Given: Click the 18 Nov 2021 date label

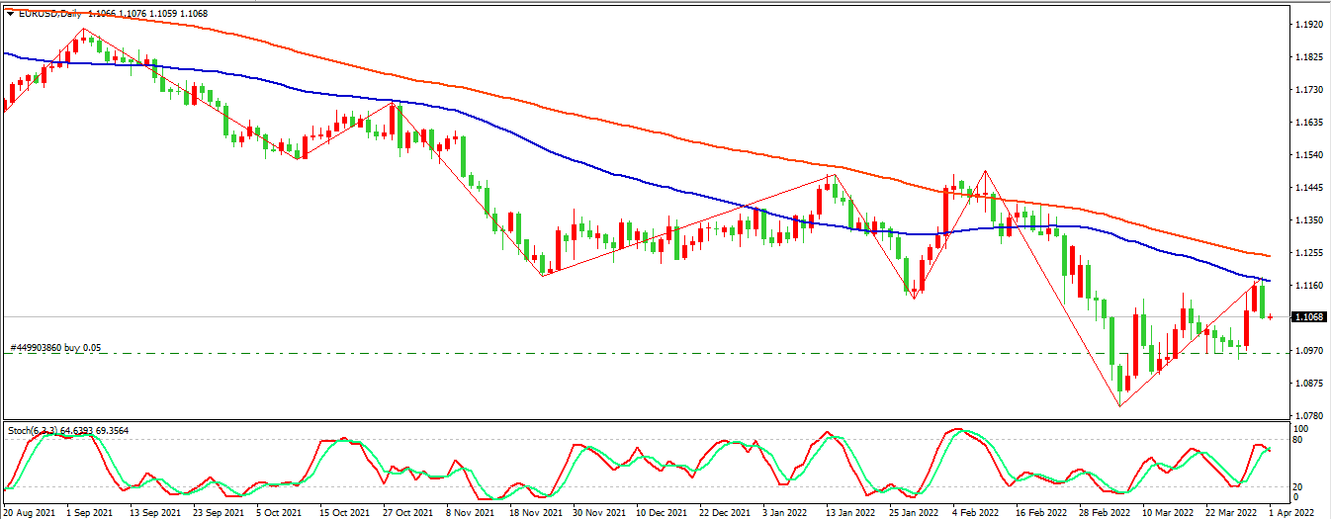Looking at the screenshot, I should tap(536, 513).
